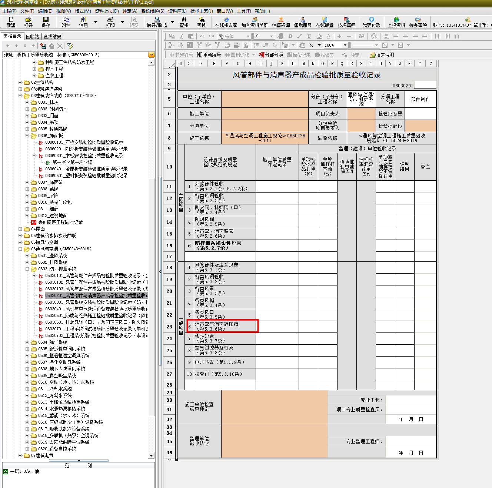The height and width of the screenshot is (488, 492).
Task: Click the filter funnel icon in directory toolbar
Action: 70,46
